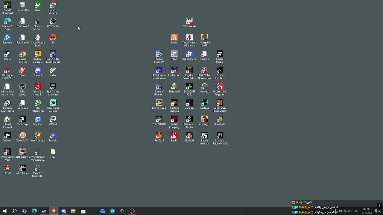Select the Lethal Company shortcut

174,122
